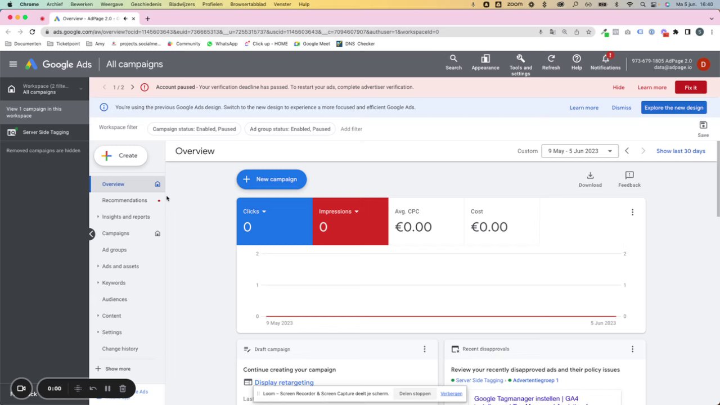Click the Ad group status filter chip
The width and height of the screenshot is (720, 405).
click(290, 129)
